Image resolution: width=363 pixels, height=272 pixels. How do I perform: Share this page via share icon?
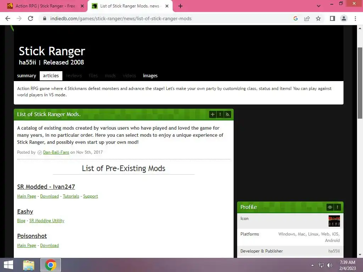(307, 18)
